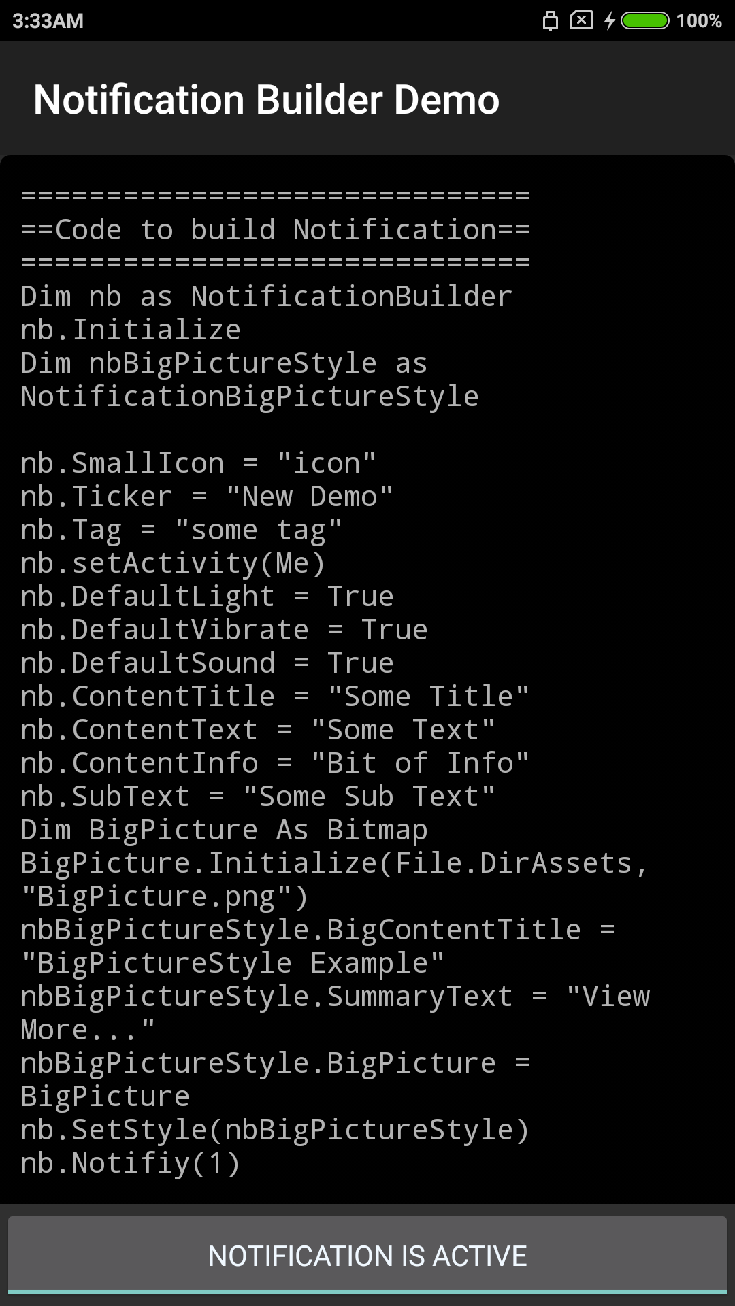Tap the nb.SmallIcon = "icon" line
The width and height of the screenshot is (735, 1306).
click(198, 463)
